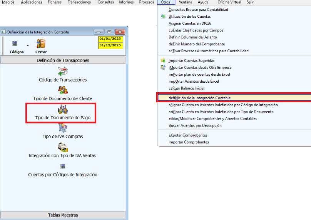Image resolution: width=311 pixels, height=220 pixels.
Task: Click the Códigos toolbar icon
Action: pos(15,44)
